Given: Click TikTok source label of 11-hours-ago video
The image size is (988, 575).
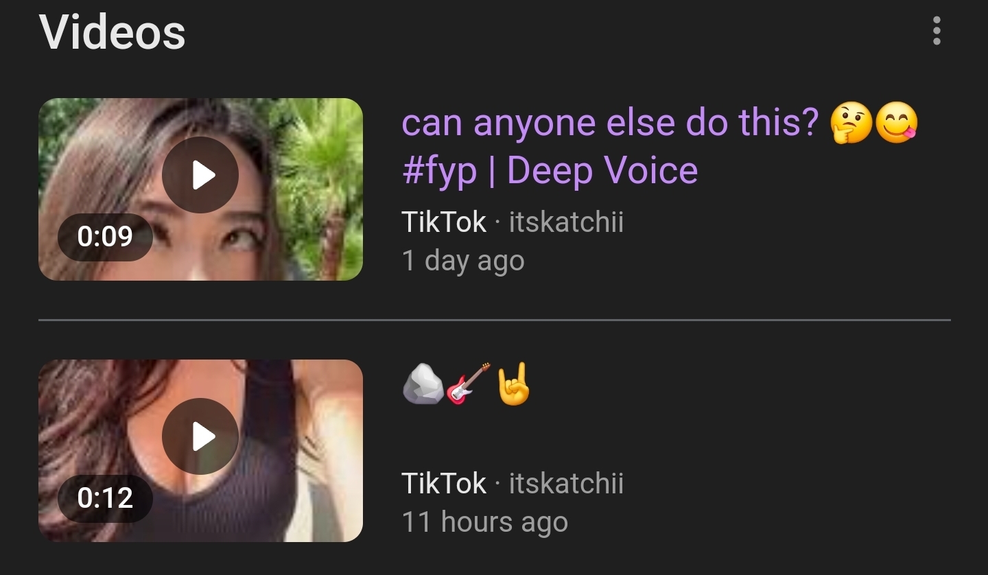Looking at the screenshot, I should (x=444, y=484).
